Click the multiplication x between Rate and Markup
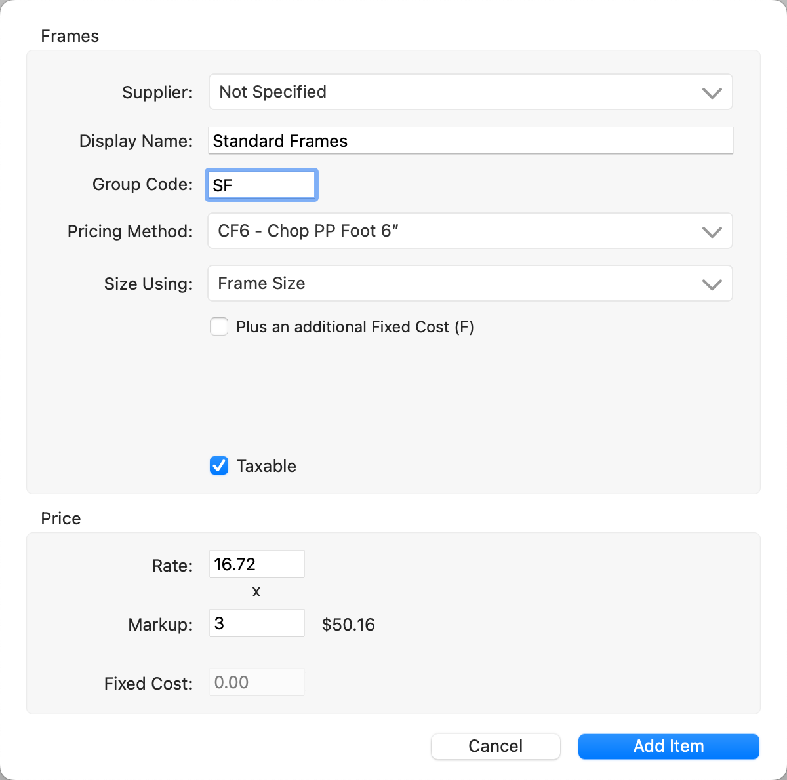The width and height of the screenshot is (787, 780). pyautogui.click(x=256, y=592)
